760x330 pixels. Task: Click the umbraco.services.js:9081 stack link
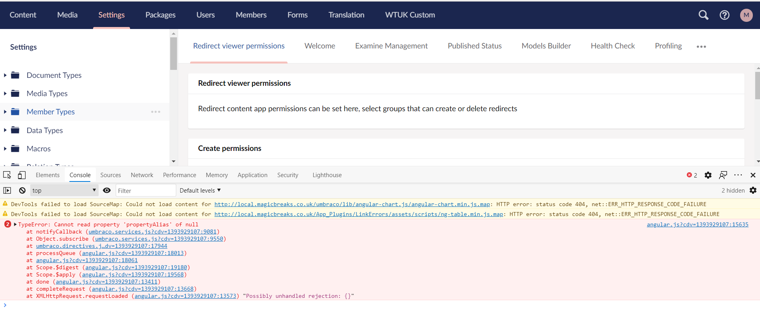pyautogui.click(x=152, y=232)
